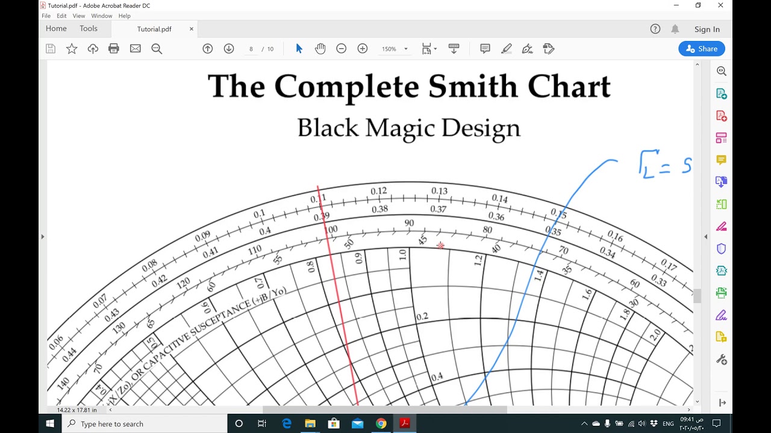Screen dimensions: 771x433
Task: Open Task View in taskbar
Action: 262,423
